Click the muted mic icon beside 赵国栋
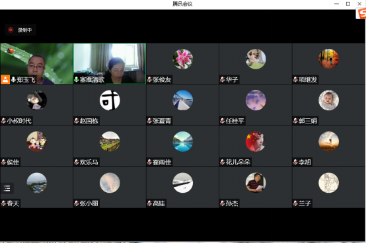This screenshot has width=366, height=243. click(x=77, y=121)
